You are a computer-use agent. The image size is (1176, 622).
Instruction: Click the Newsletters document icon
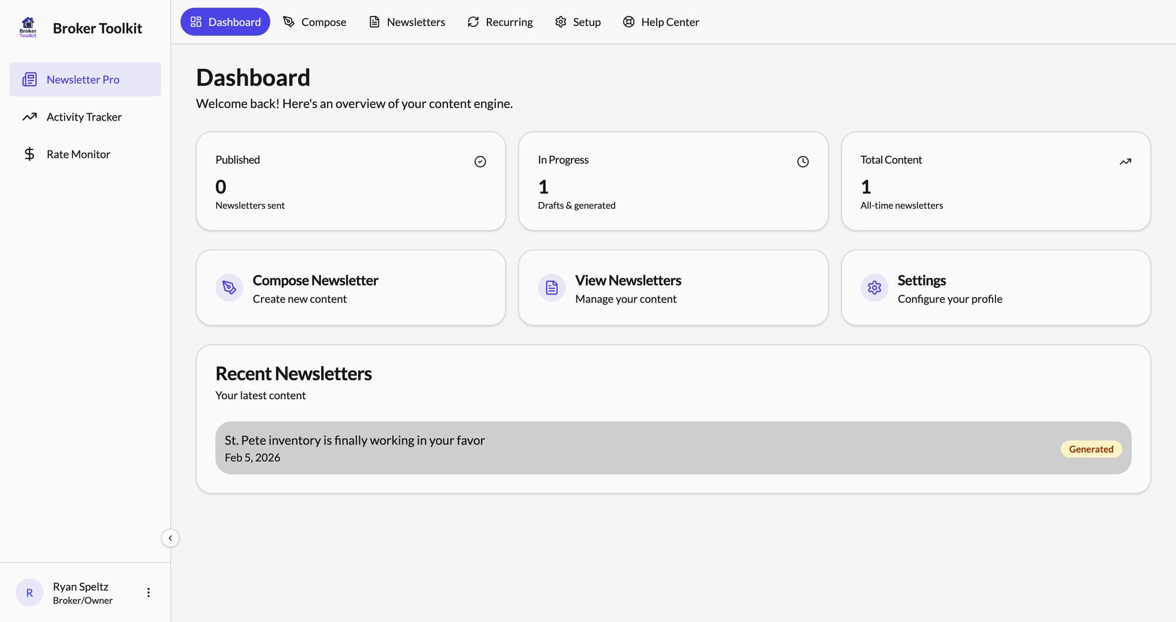coord(374,21)
